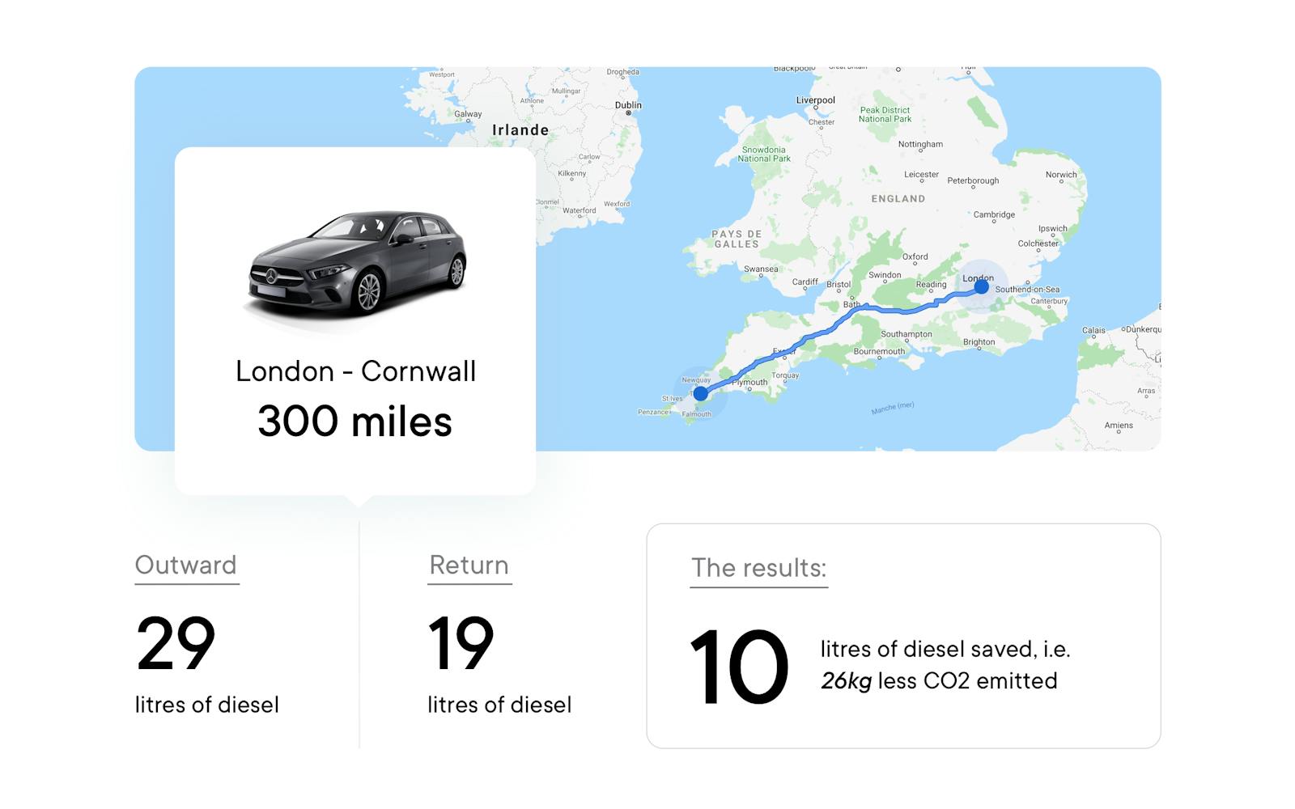Click the Norwich city label
Viewport: 1295px width, 809px height.
click(x=1061, y=175)
